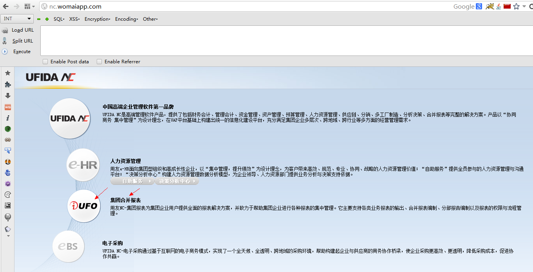This screenshot has width=533, height=272.
Task: Click the 人力资源管理 heading
Action: pos(125,161)
